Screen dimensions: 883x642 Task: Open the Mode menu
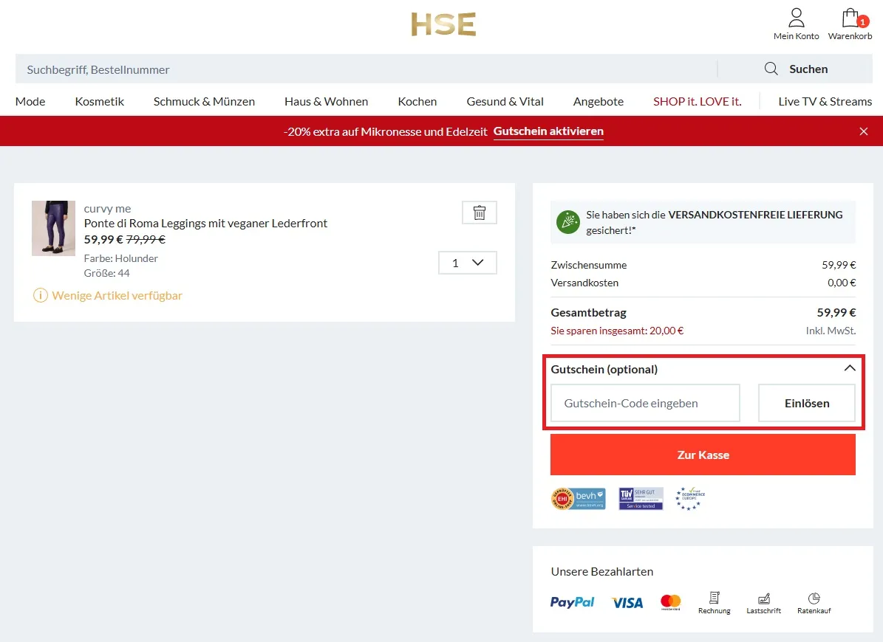tap(30, 101)
